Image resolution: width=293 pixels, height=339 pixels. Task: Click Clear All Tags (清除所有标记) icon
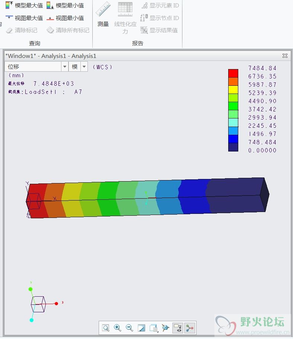(x=50, y=30)
